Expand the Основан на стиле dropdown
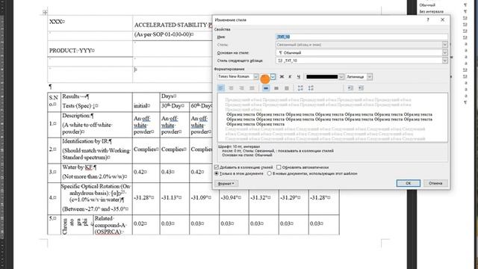The height and width of the screenshot is (269, 478). 445,53
